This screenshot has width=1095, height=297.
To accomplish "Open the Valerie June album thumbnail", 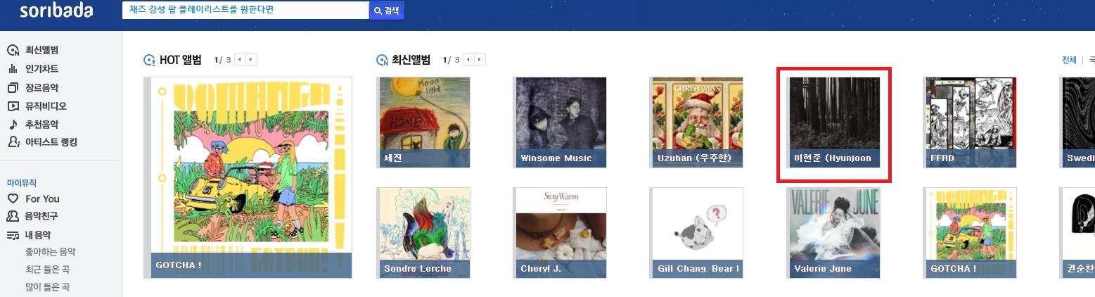I will click(834, 233).
